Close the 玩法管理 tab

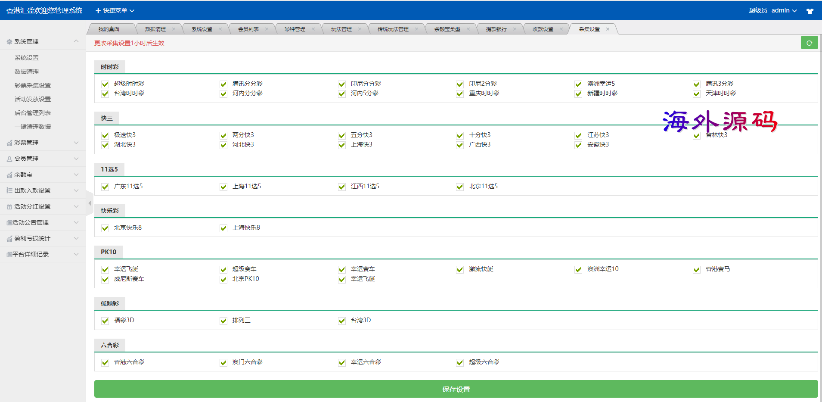[360, 29]
